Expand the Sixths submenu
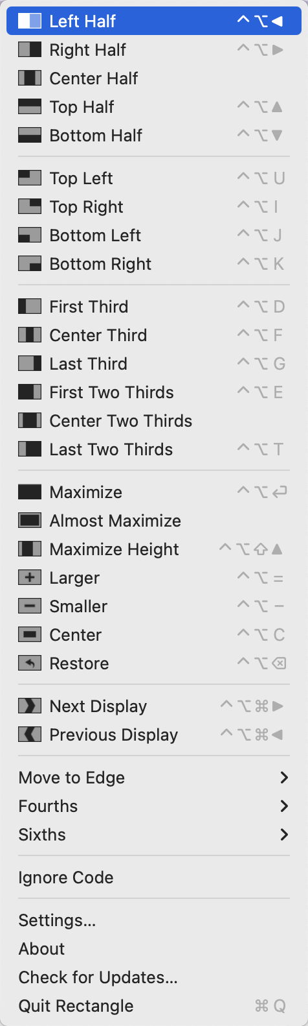Screen dimensions: 308x1026 (154, 835)
